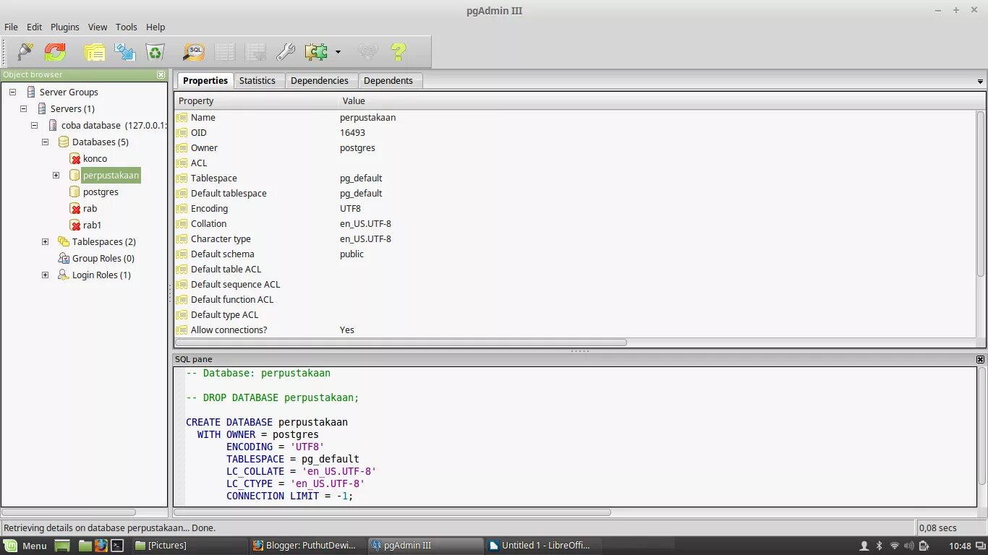Drop the object with the trash icon

click(155, 51)
